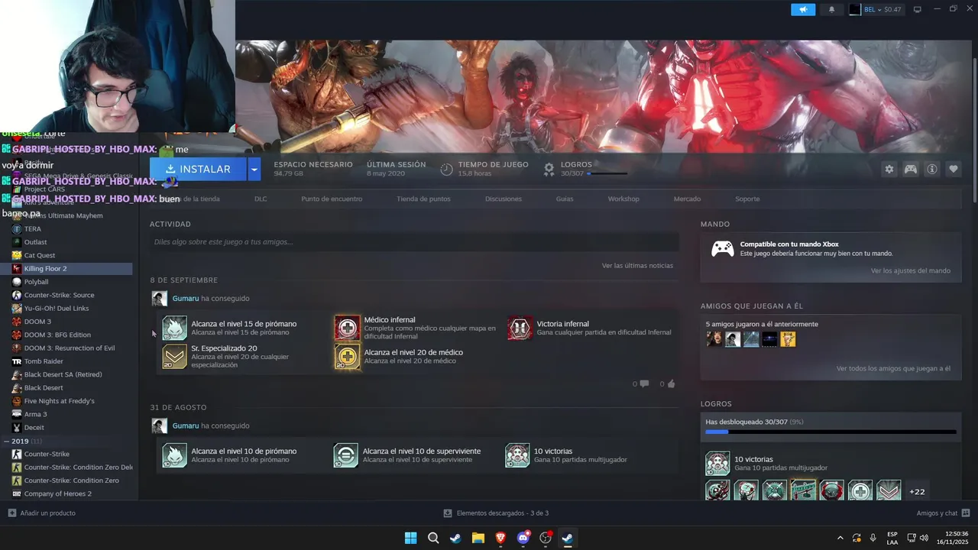978x550 pixels.
Task: Open first friend avatar in friends who play
Action: tap(714, 339)
